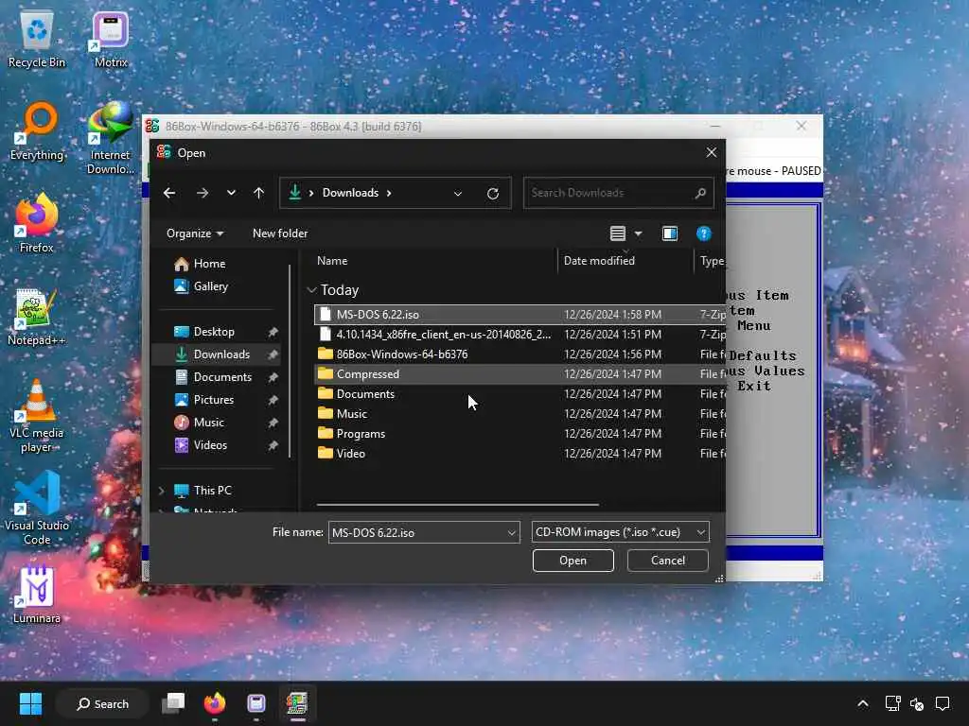This screenshot has height=726, width=969.
Task: Unpin Desktop from quick access
Action: [273, 332]
